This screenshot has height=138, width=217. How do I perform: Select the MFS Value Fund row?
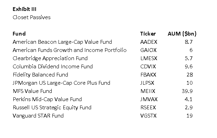pos(32,91)
